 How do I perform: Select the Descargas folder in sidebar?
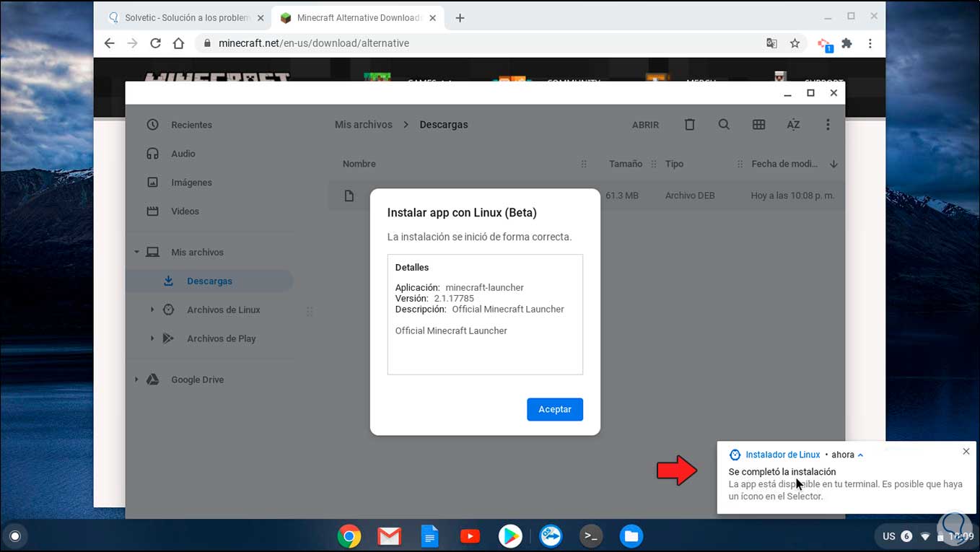coord(209,281)
